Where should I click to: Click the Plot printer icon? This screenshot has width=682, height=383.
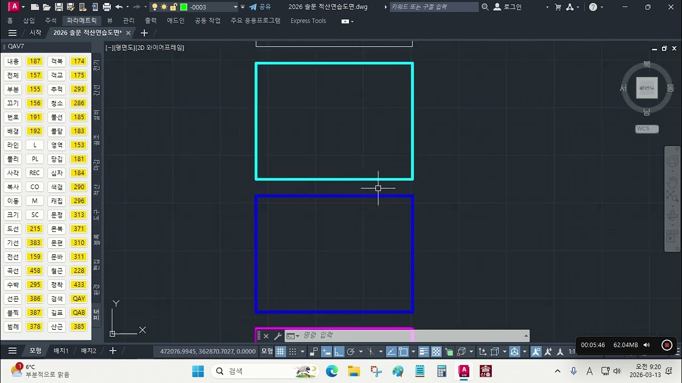click(107, 7)
